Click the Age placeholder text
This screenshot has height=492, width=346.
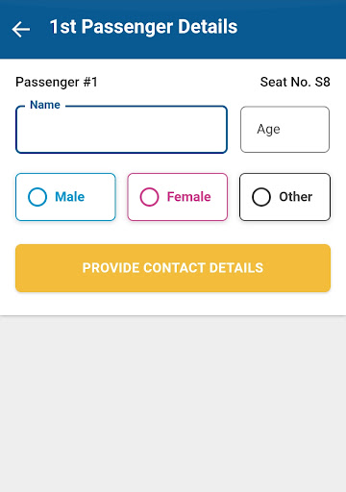tap(268, 130)
